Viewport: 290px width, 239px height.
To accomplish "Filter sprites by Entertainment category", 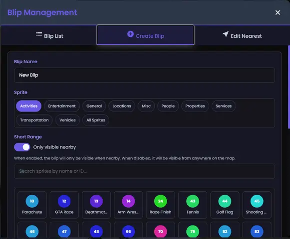I will pyautogui.click(x=62, y=106).
